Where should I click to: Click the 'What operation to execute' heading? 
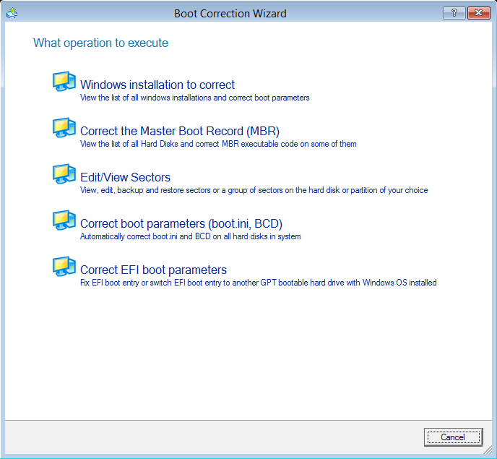(101, 43)
